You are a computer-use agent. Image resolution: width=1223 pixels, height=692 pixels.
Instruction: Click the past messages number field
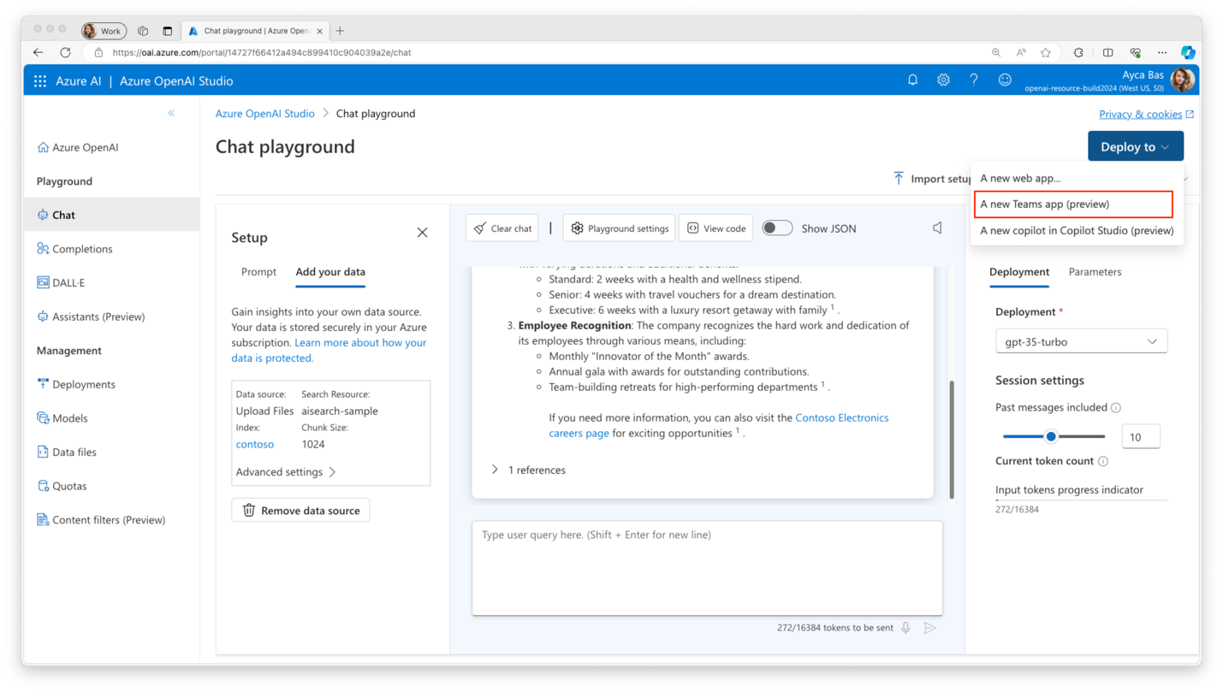click(x=1141, y=436)
